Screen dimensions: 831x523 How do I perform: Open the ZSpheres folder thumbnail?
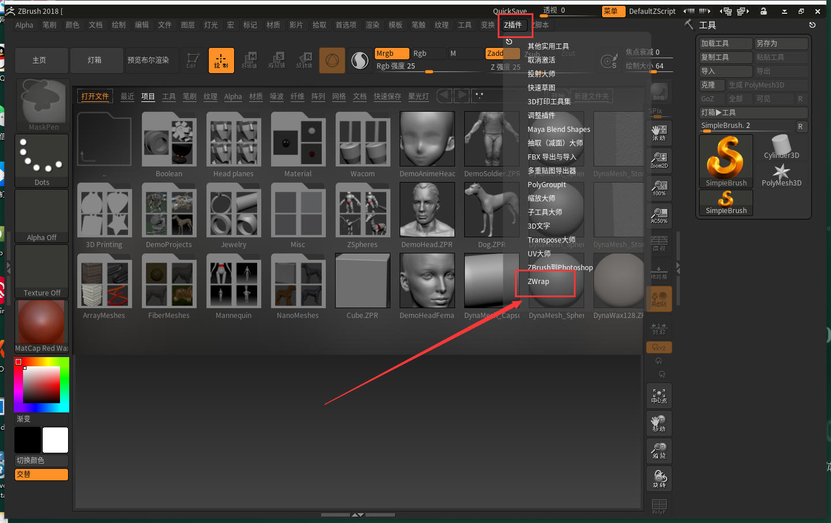coord(363,210)
